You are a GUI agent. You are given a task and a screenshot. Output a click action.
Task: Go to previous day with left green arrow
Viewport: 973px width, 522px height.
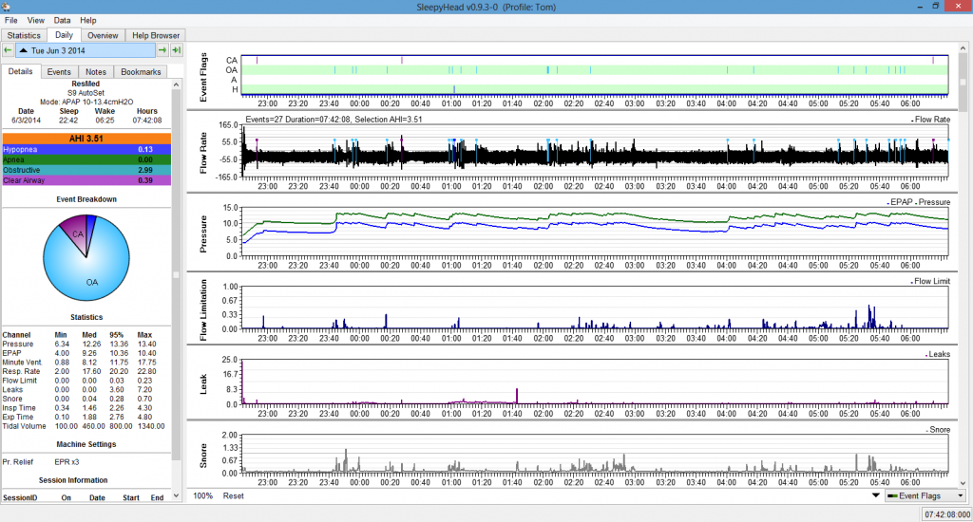(x=8, y=50)
